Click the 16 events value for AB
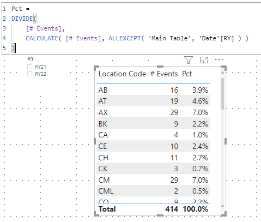Screen dimensions: 261x222 174,90
